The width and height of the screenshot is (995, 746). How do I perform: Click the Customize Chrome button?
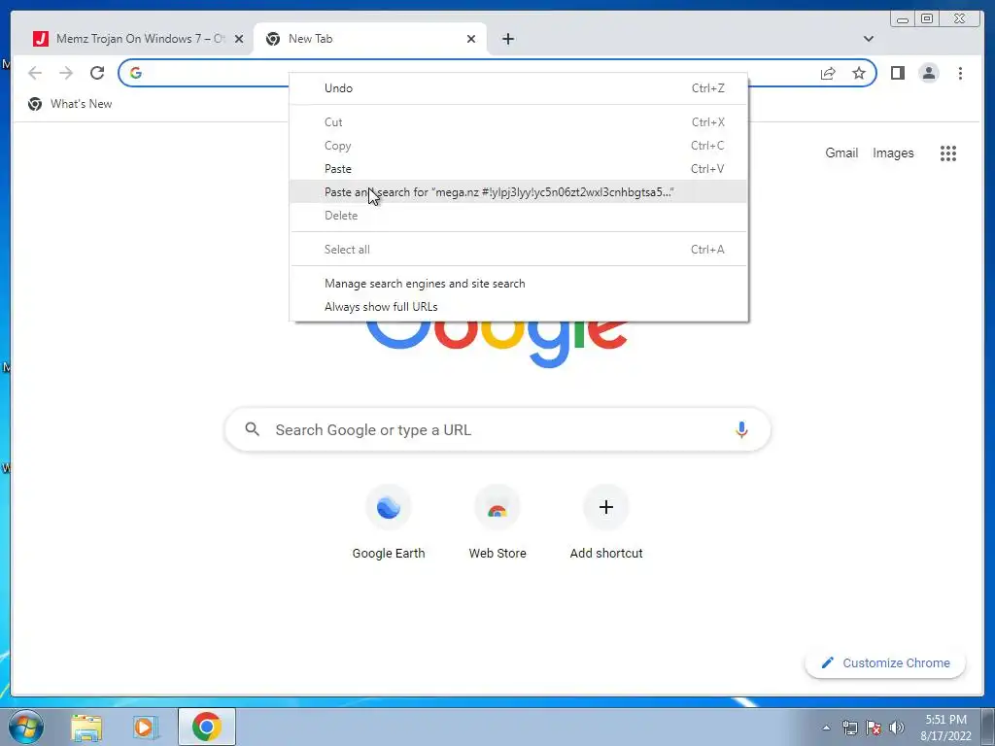click(885, 662)
